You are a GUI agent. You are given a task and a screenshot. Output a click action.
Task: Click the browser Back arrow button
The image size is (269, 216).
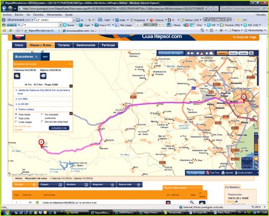click(4, 9)
